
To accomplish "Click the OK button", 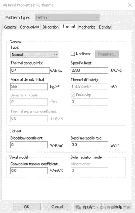I will coord(27,207).
